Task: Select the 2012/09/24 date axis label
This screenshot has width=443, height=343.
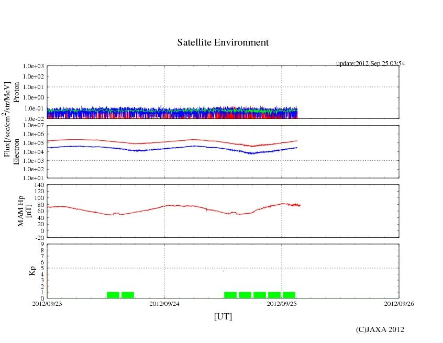Action: click(164, 304)
